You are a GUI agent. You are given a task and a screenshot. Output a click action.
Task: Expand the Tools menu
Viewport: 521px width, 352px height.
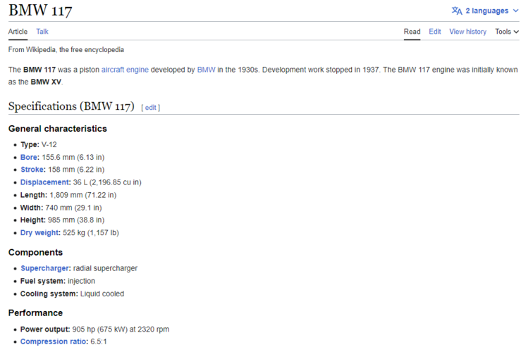507,32
